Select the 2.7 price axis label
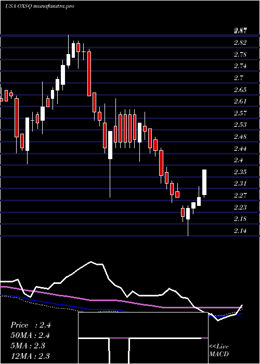 coord(238,78)
